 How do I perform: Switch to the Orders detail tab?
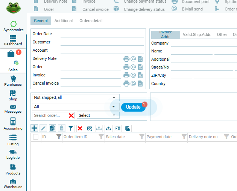click(x=91, y=21)
